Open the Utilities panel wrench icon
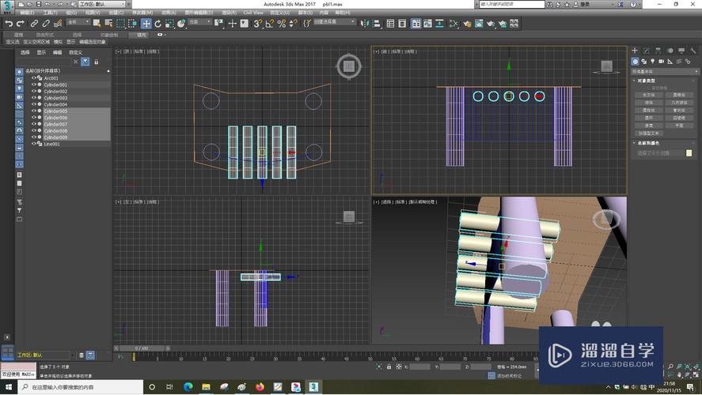The height and width of the screenshot is (395, 702). [x=693, y=51]
